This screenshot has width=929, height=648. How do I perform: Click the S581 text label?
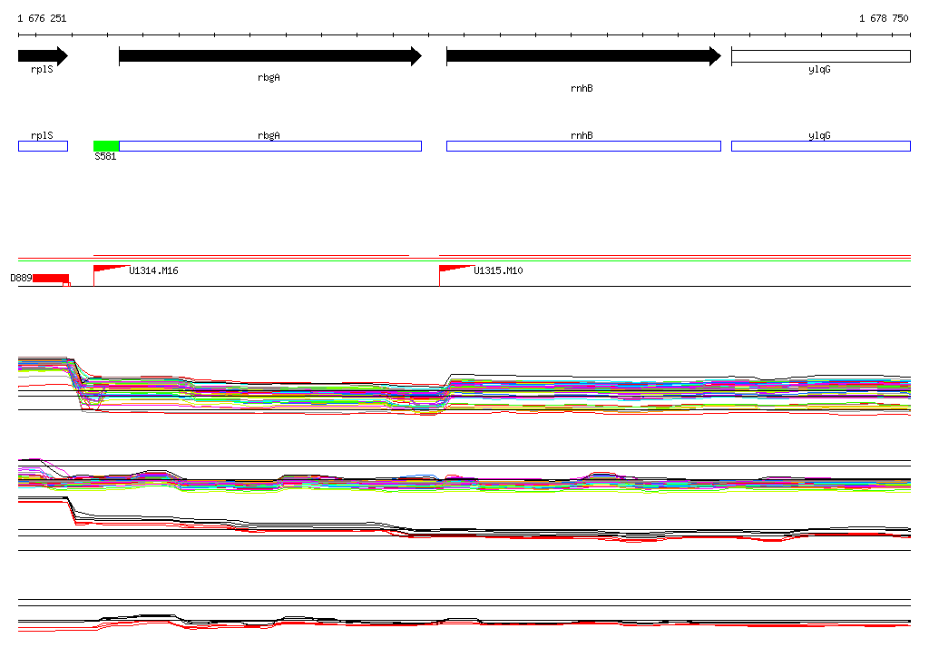(105, 157)
